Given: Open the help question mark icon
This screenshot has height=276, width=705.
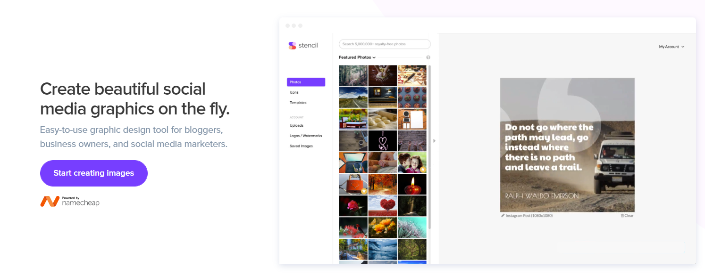Looking at the screenshot, I should [x=428, y=57].
